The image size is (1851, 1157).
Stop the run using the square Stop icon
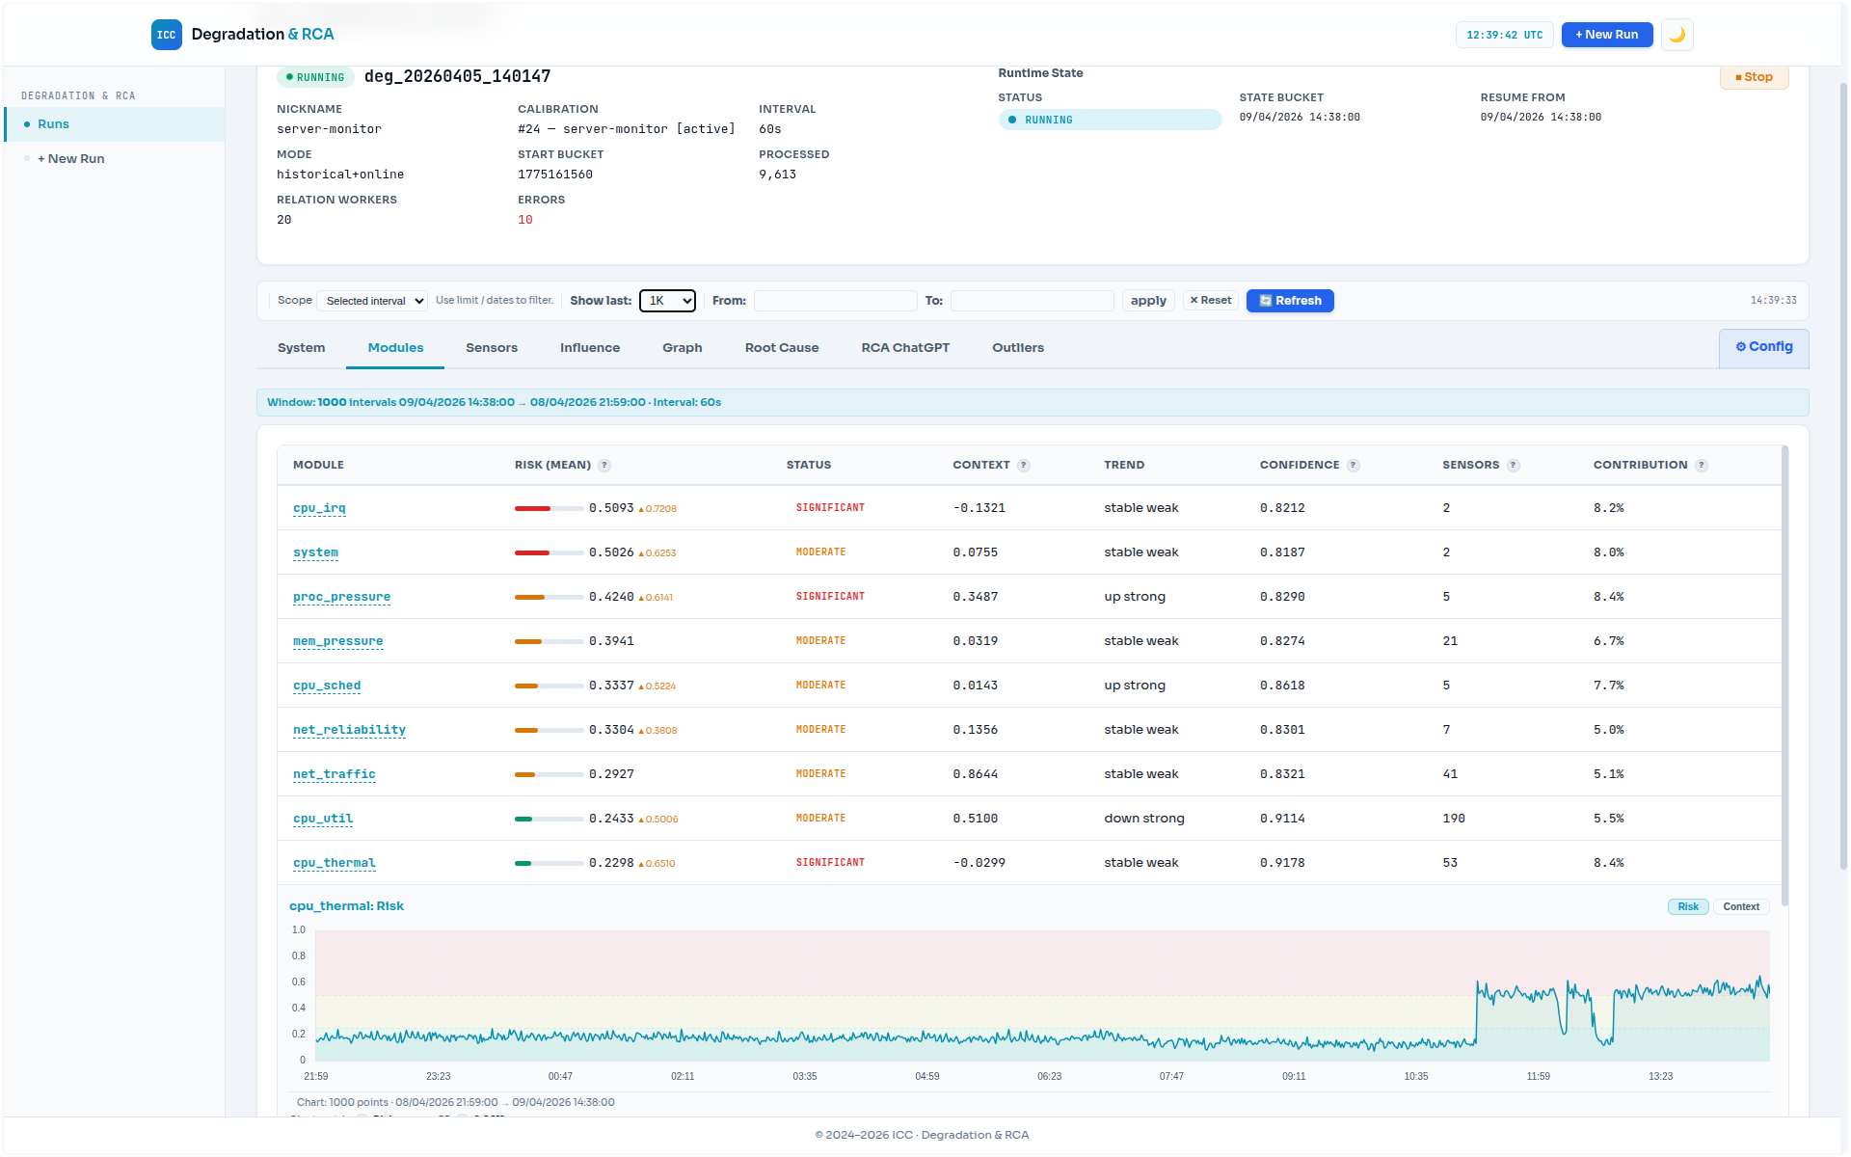(1738, 77)
